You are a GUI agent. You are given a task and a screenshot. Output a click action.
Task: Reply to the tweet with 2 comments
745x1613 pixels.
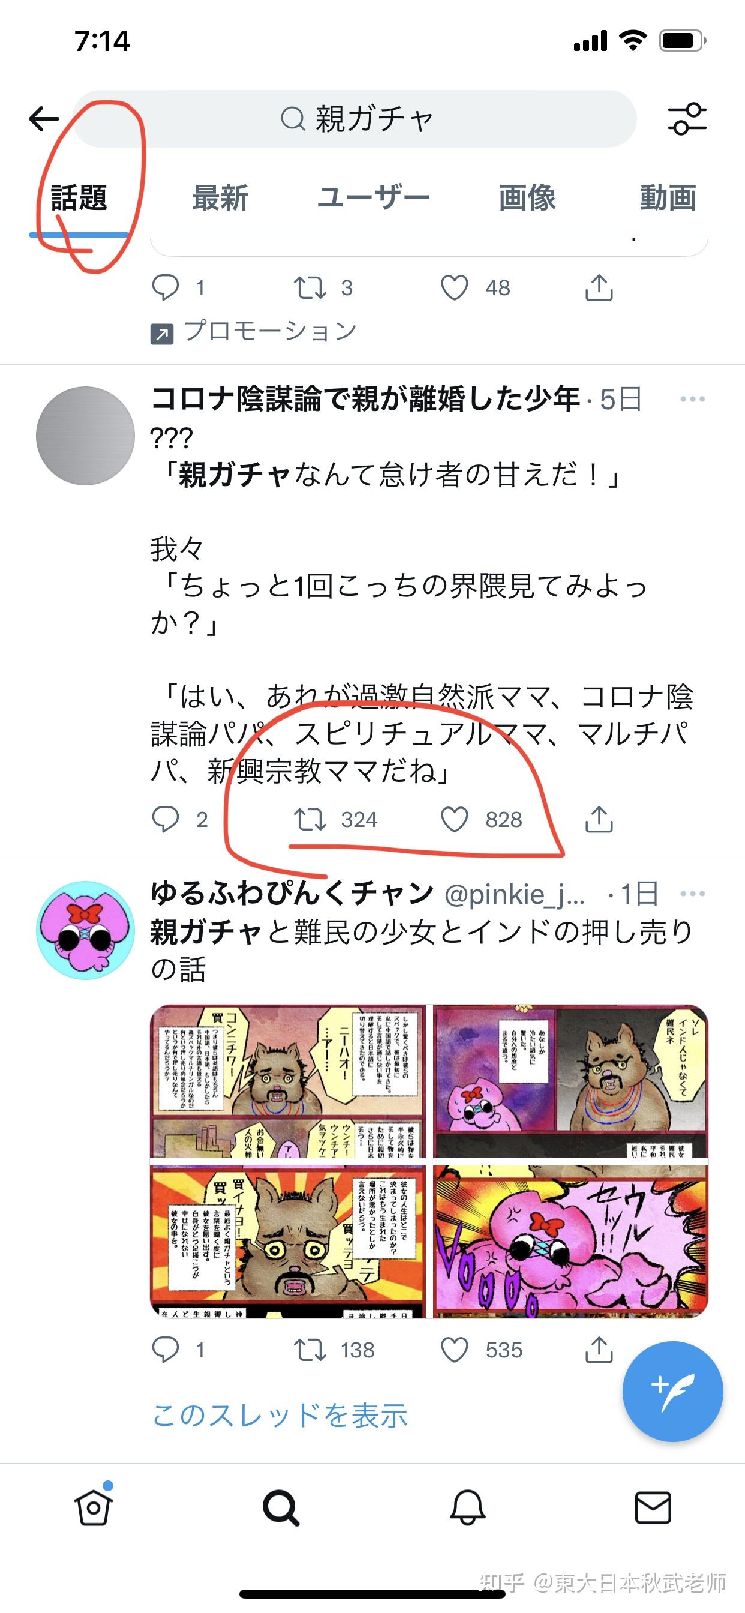pyautogui.click(x=166, y=819)
